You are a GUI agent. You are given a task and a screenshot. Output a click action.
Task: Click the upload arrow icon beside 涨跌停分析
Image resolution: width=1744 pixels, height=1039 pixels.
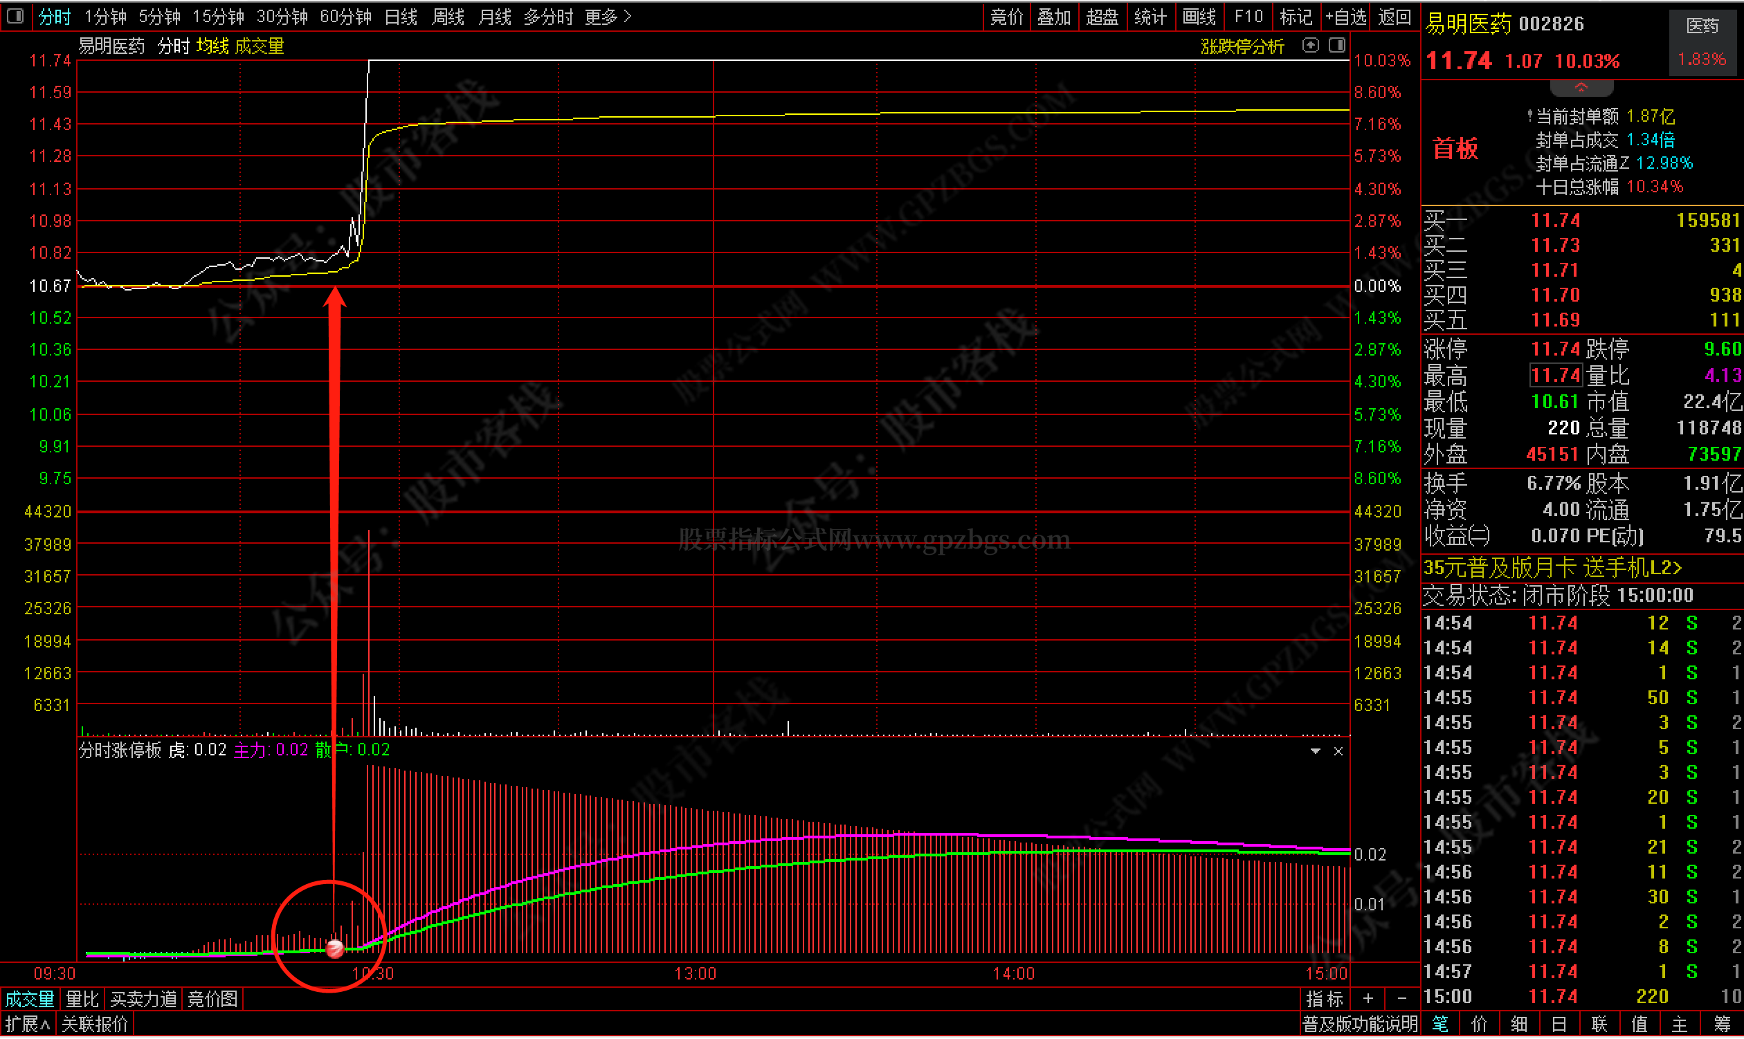[x=1310, y=46]
